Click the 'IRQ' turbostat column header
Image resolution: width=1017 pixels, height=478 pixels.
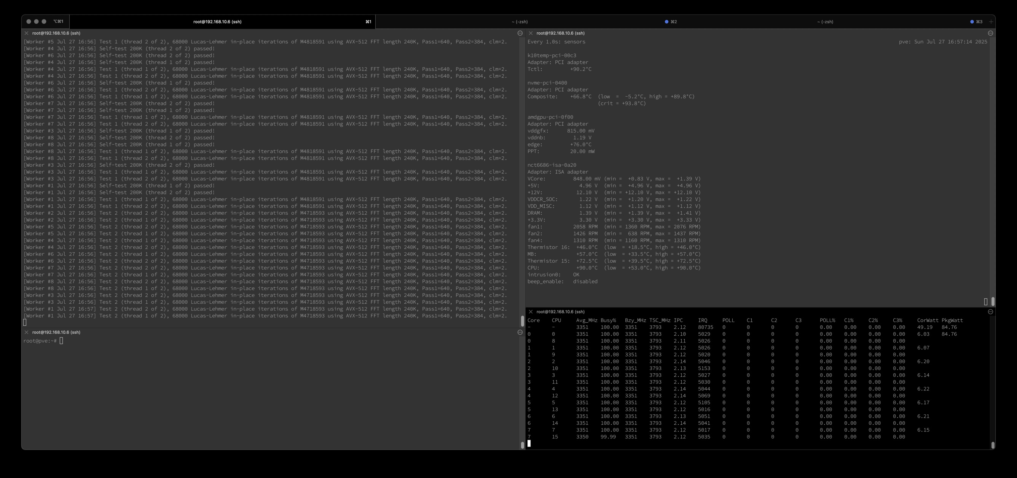(702, 320)
